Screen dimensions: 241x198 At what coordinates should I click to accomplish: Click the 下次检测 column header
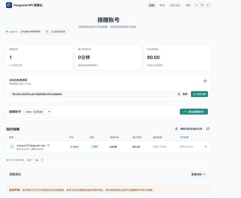[184, 137]
